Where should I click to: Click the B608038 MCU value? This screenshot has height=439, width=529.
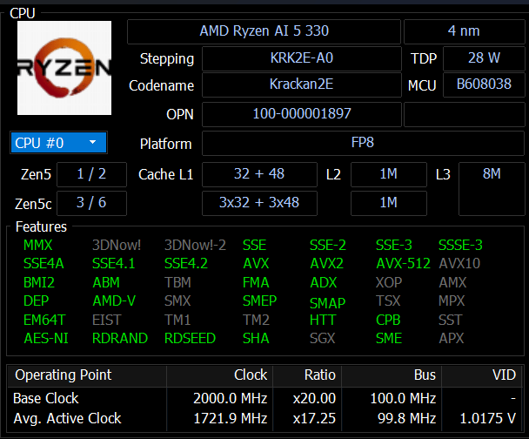tap(483, 85)
